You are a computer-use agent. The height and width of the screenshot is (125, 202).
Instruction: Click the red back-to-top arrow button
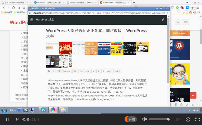click(193, 95)
